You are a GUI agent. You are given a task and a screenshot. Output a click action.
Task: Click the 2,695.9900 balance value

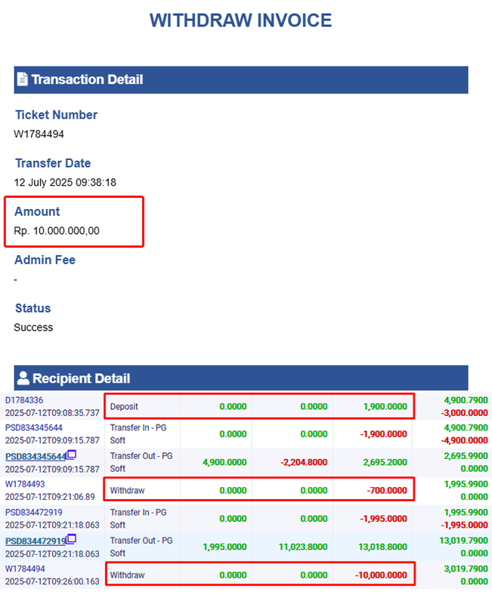(x=466, y=456)
